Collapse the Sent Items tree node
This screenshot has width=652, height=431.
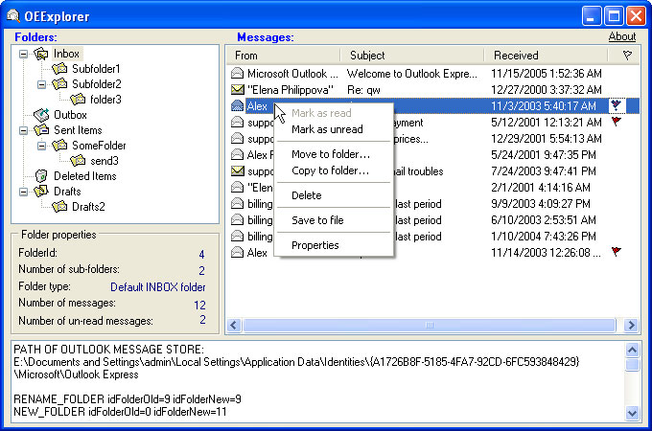click(x=24, y=130)
